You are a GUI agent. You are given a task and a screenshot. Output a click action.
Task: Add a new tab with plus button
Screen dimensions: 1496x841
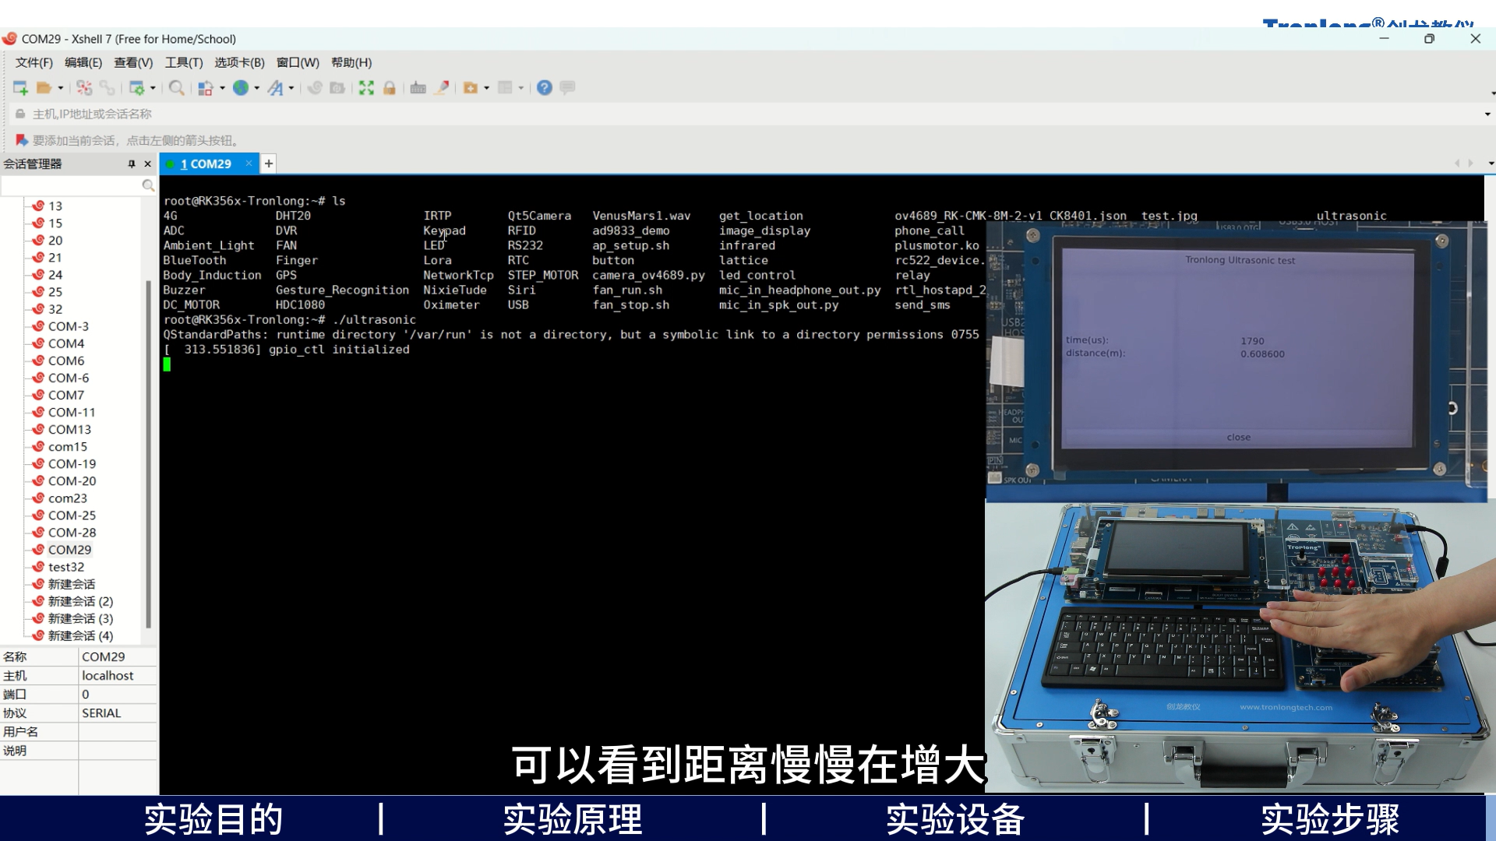pyautogui.click(x=269, y=164)
